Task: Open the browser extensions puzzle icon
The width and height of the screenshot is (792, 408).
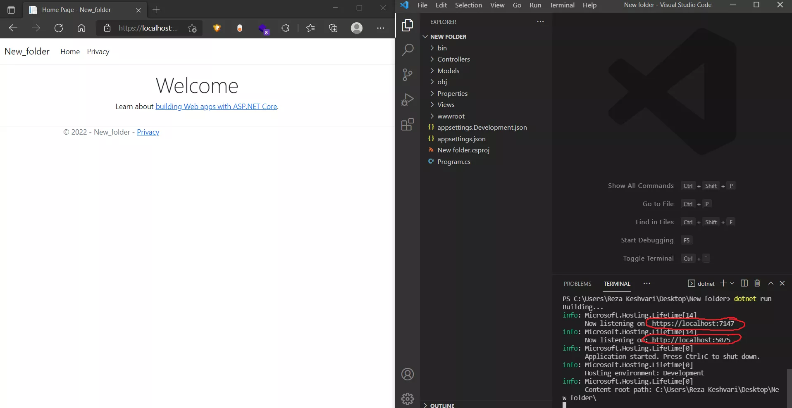Action: (286, 28)
